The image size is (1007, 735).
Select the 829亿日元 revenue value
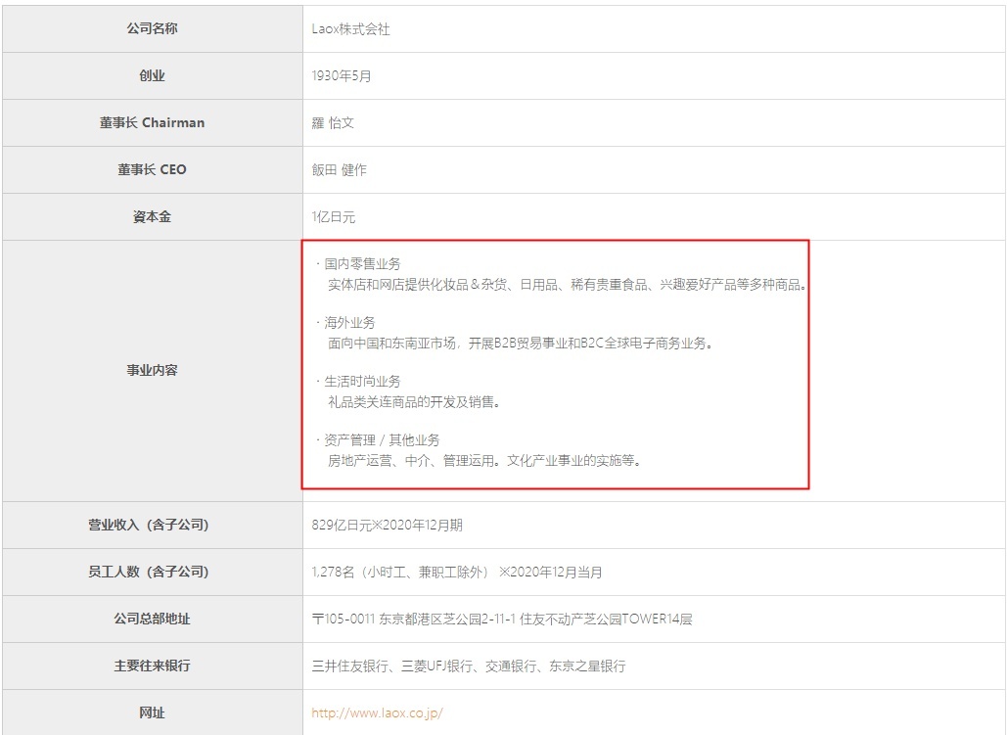(387, 525)
